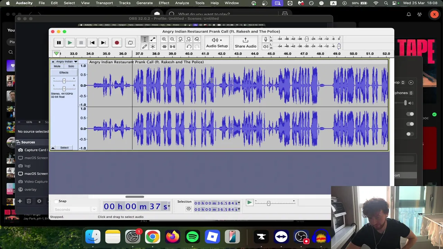Open Firefox from the Dock
The height and width of the screenshot is (249, 443).
coord(172,237)
